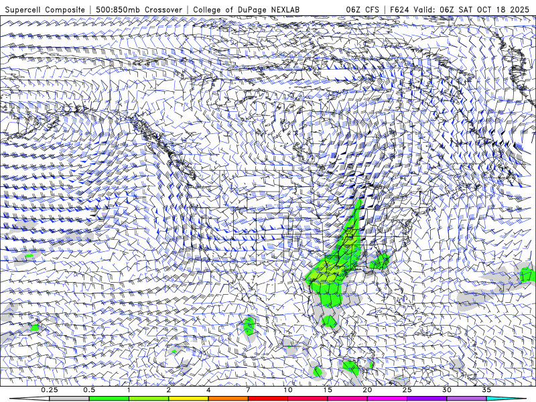Click the scale label 10 under the map
Screen dimensions: 536x402
point(288,390)
